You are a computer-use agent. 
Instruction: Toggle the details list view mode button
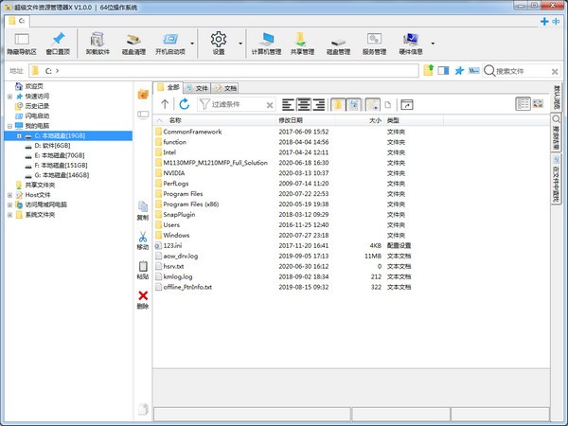click(524, 104)
